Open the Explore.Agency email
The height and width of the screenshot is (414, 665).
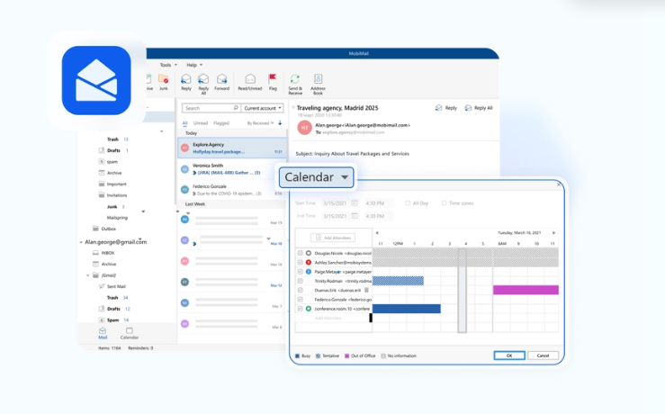[x=232, y=148]
